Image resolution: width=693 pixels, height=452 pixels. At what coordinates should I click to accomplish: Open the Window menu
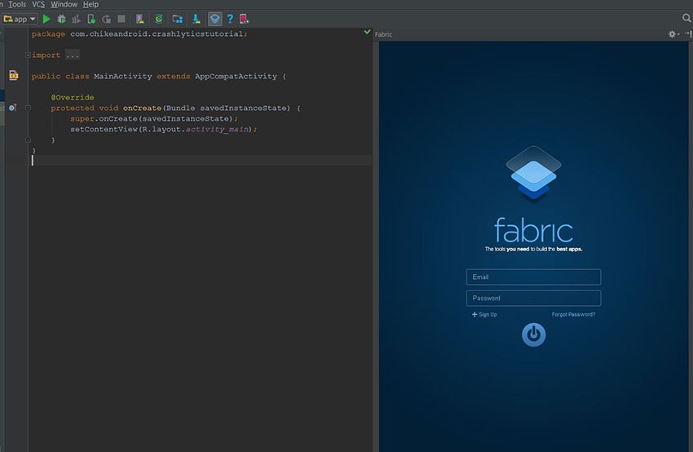[x=64, y=4]
